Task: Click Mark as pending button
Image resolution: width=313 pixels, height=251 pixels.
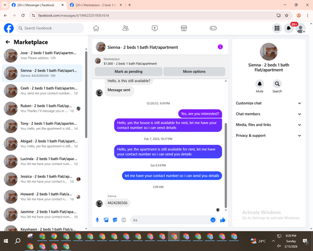Action: tap(128, 72)
